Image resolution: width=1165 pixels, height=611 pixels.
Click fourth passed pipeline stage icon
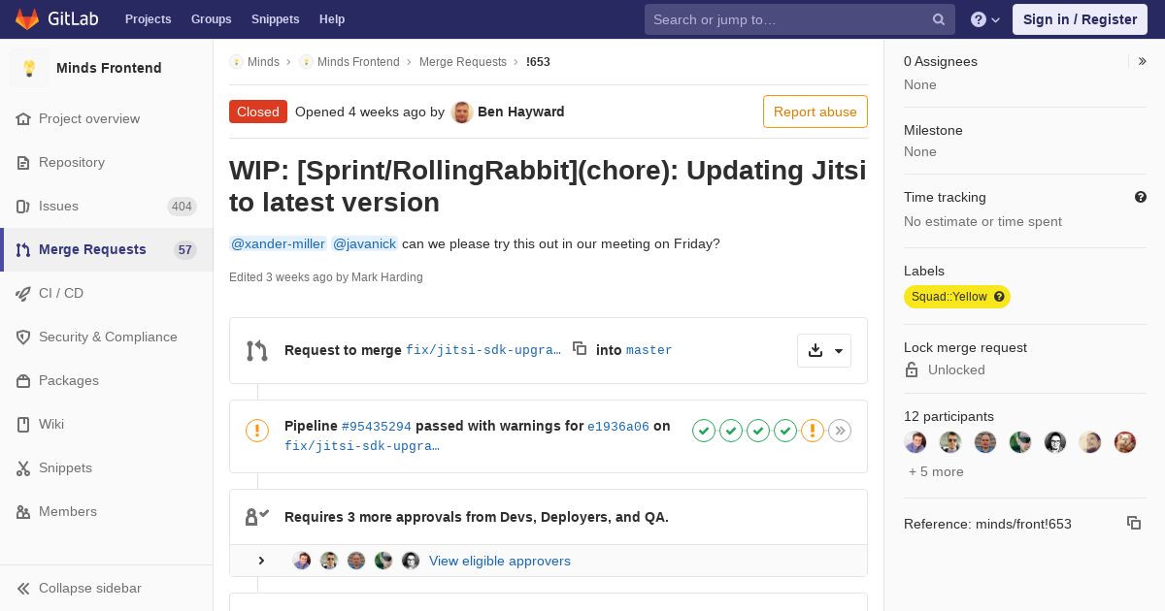[x=785, y=431]
